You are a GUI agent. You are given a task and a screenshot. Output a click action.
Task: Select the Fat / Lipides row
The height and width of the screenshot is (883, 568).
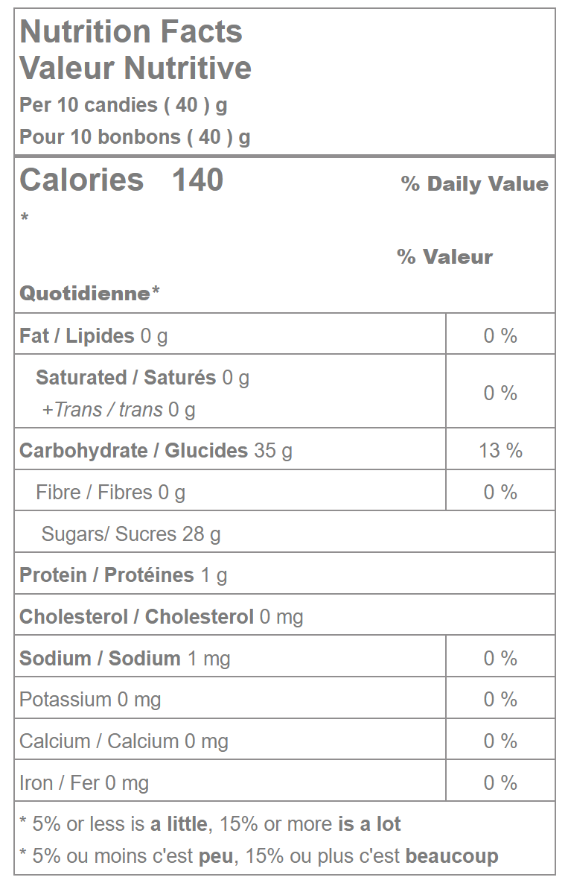coord(94,336)
